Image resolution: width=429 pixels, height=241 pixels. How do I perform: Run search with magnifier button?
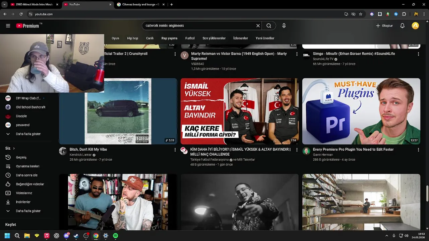point(269,26)
